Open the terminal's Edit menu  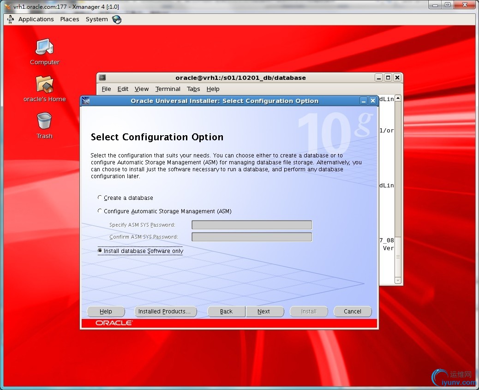(123, 89)
